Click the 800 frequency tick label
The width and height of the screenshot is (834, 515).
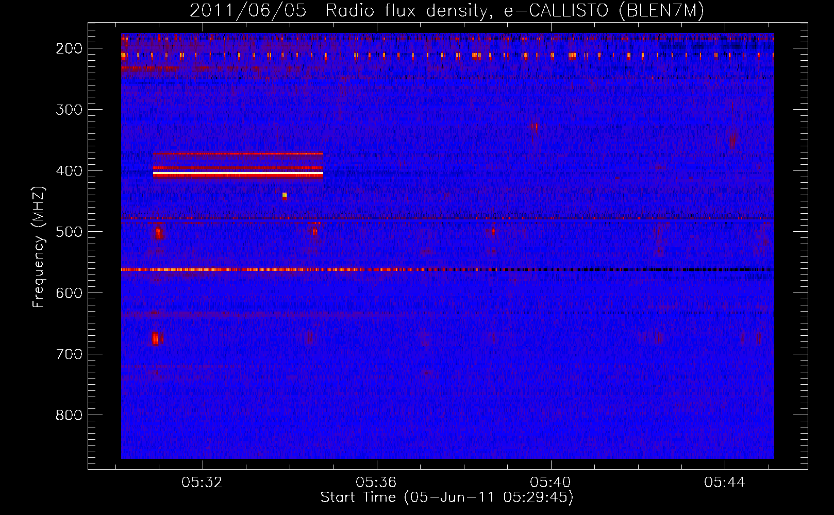click(x=69, y=415)
